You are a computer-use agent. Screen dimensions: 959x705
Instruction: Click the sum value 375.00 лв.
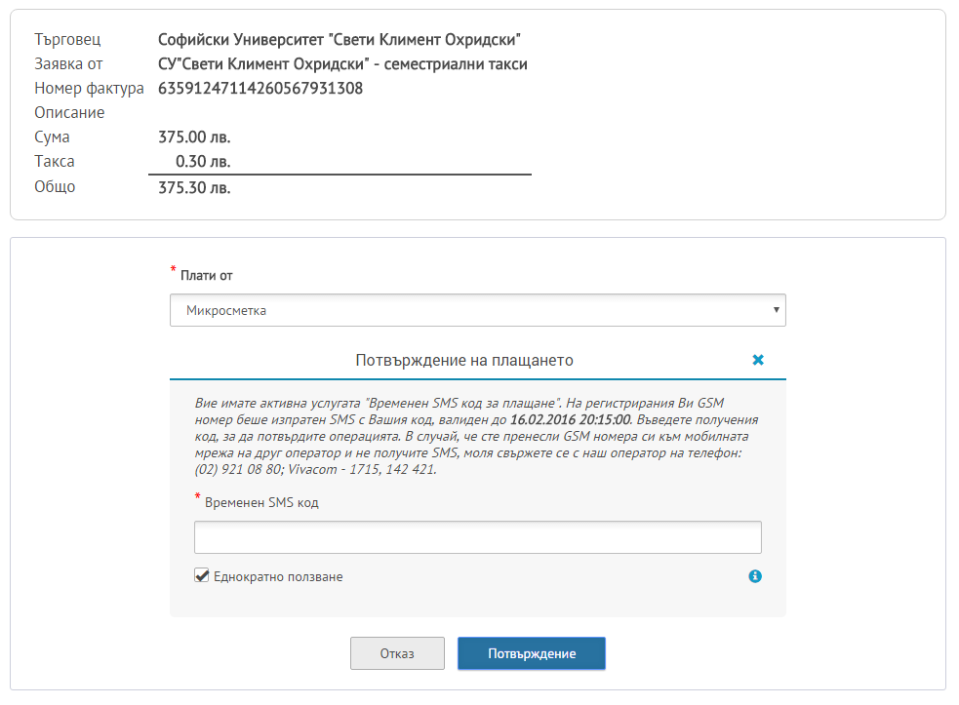194,137
